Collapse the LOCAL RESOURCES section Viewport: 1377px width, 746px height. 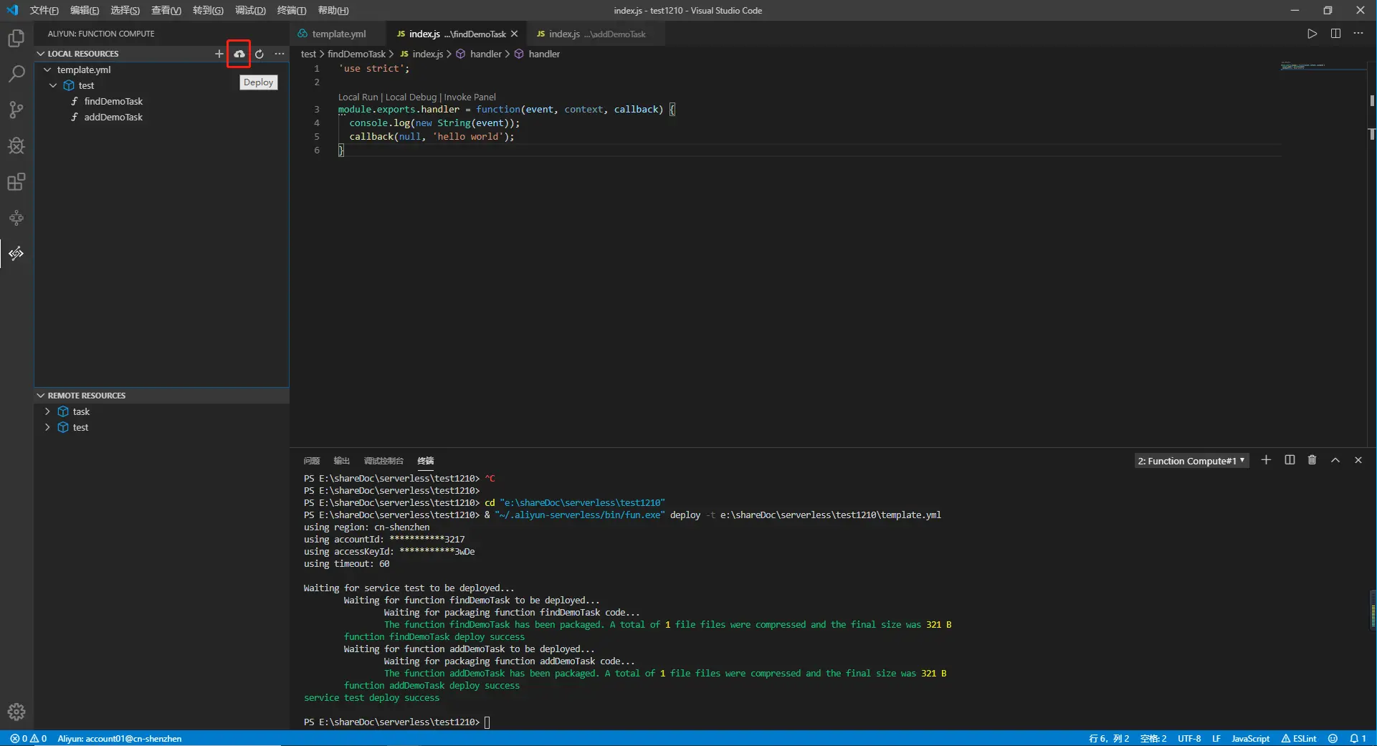(41, 54)
